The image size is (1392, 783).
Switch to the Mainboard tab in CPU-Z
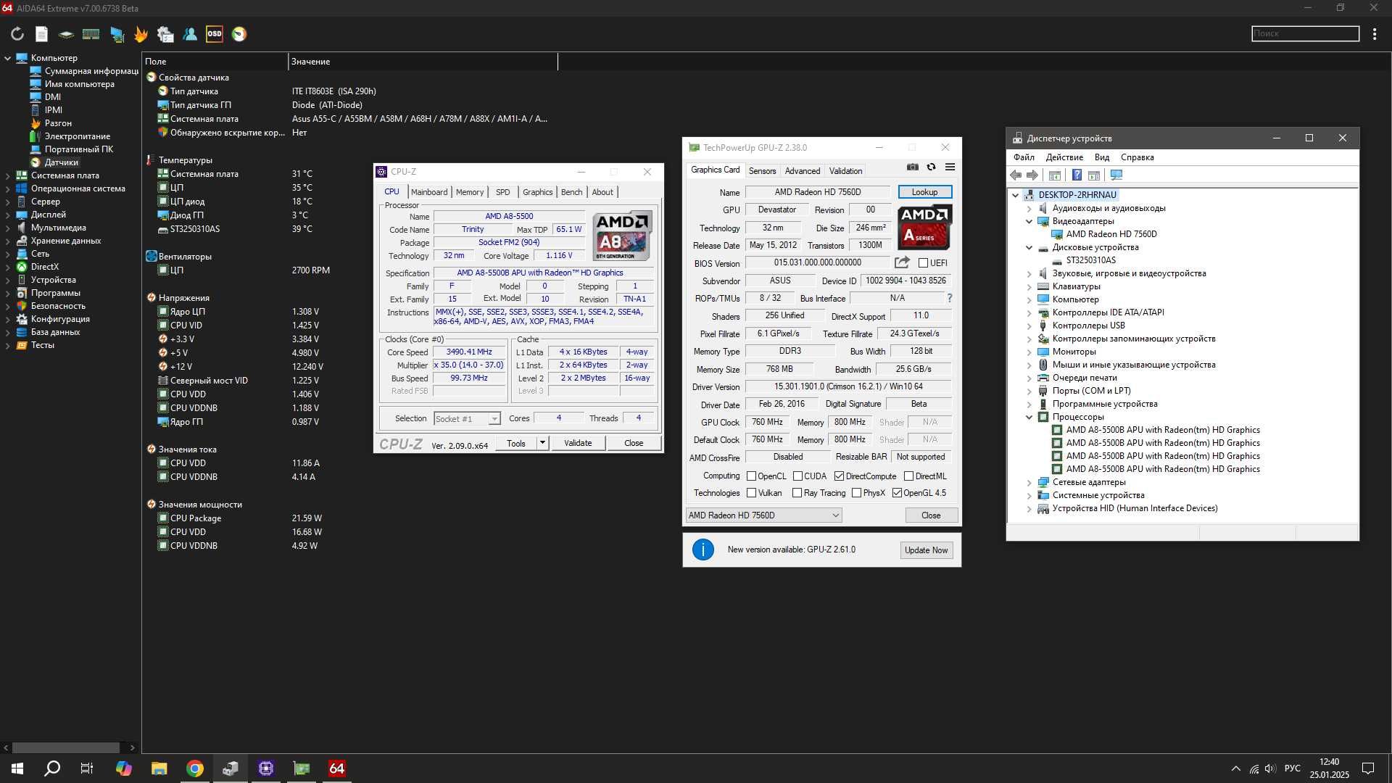(429, 192)
